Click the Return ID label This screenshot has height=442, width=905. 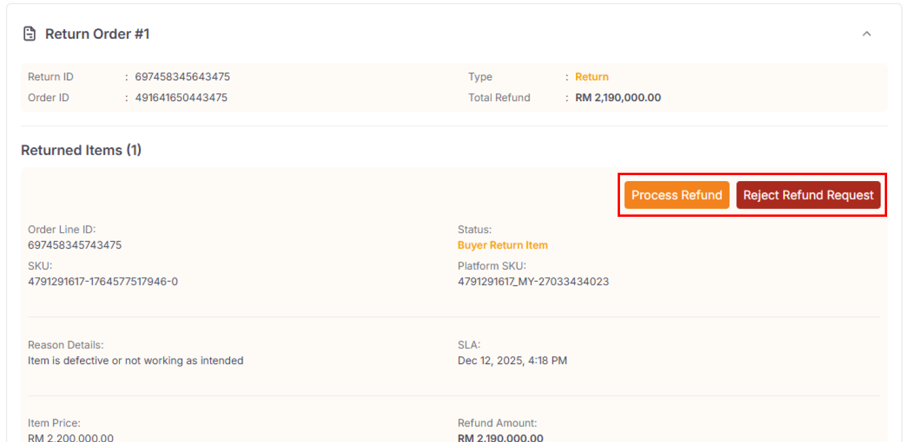(x=51, y=76)
